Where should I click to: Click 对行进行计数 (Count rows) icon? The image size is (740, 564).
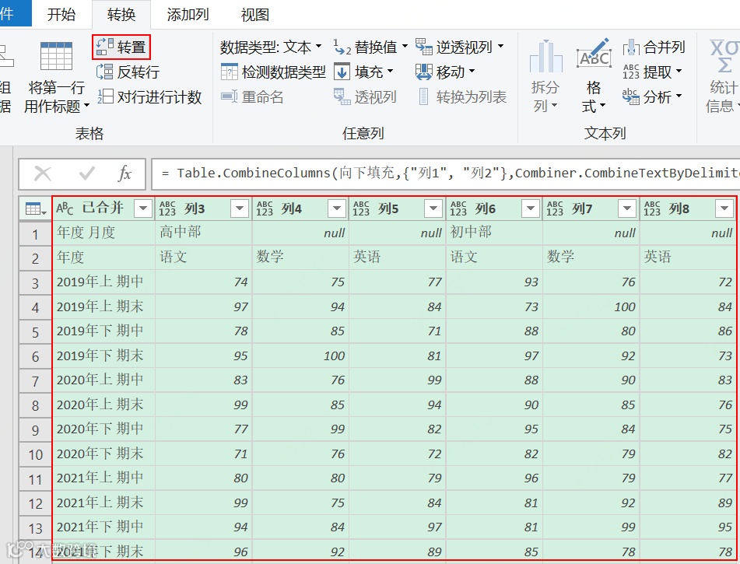[105, 96]
